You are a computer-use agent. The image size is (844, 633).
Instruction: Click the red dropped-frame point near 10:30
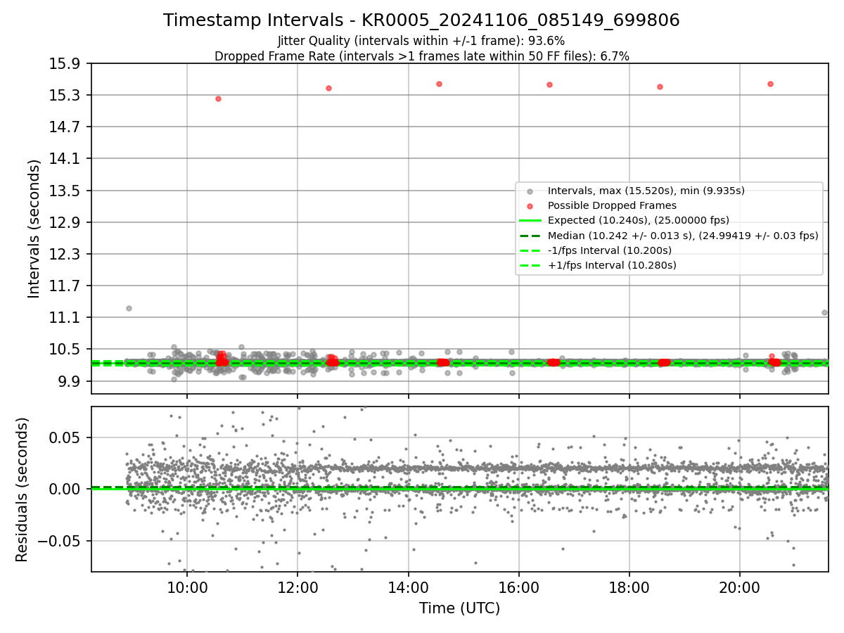pos(218,98)
